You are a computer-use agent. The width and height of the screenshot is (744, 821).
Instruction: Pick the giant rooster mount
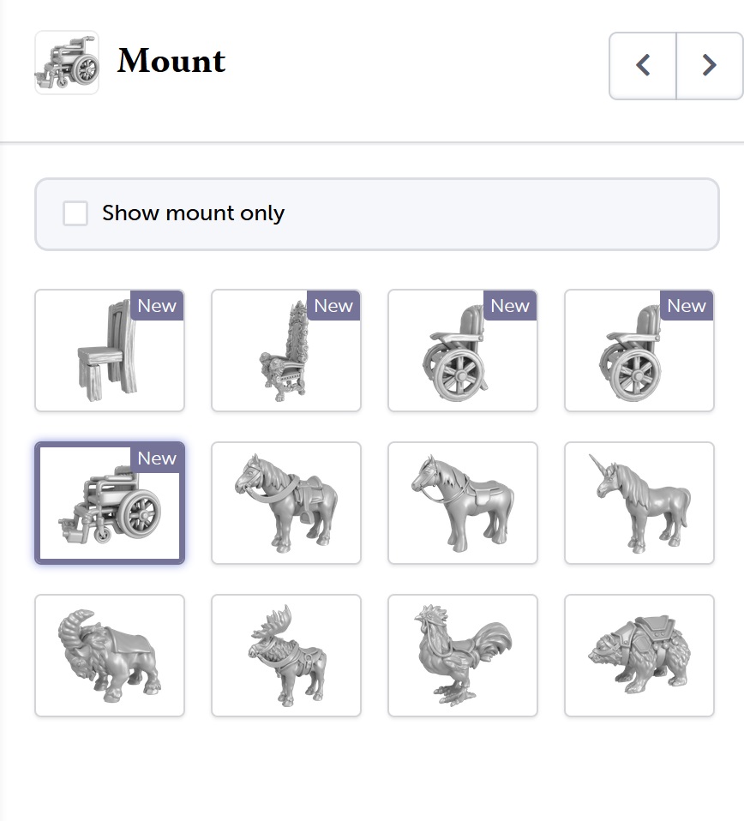462,655
